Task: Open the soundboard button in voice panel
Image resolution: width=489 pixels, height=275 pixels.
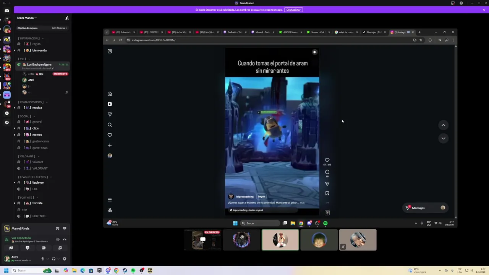Action: coord(60,248)
